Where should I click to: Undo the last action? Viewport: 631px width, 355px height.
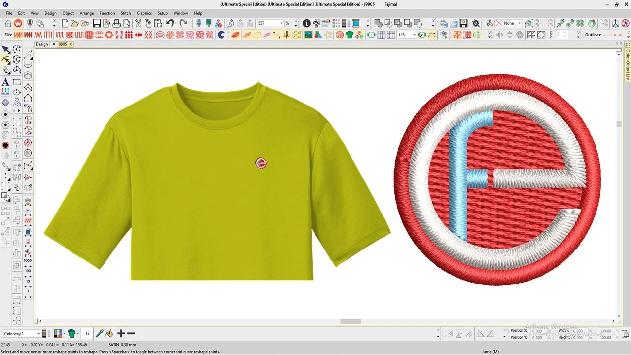point(171,23)
